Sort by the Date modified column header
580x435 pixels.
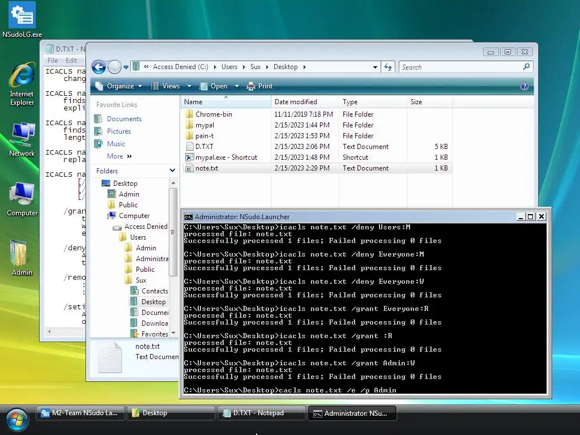[305, 102]
